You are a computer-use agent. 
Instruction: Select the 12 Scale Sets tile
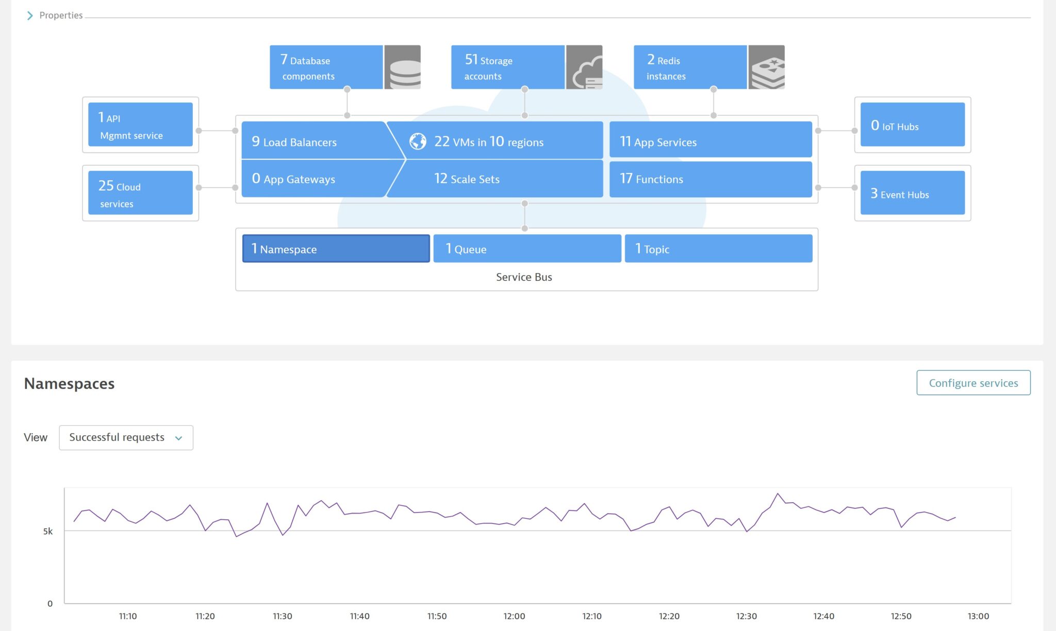click(495, 179)
